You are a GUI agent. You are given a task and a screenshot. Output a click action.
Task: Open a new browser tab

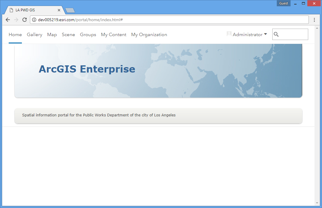(x=70, y=10)
